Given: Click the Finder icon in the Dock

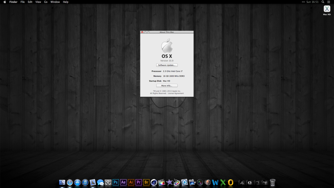Looking at the screenshot, I should (62, 182).
